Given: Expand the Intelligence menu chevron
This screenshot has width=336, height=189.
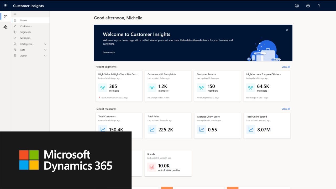Looking at the screenshot, I should point(45,44).
